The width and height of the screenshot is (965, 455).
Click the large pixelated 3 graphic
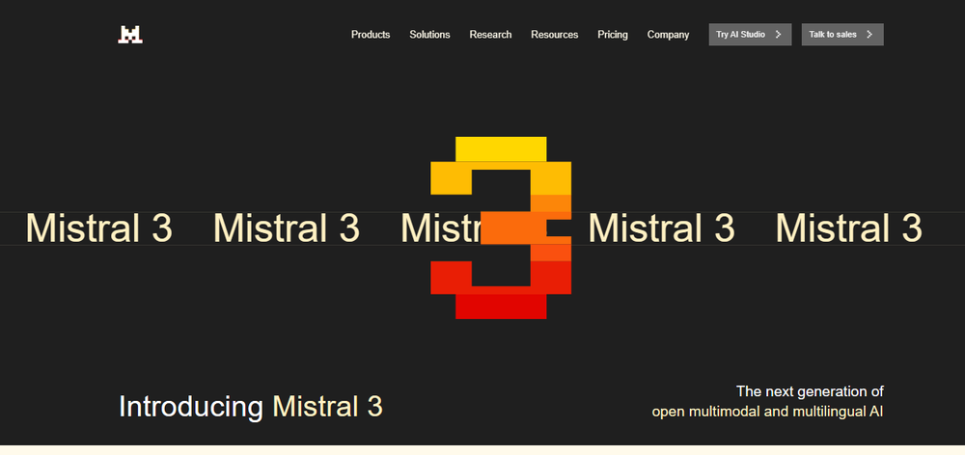click(x=501, y=228)
